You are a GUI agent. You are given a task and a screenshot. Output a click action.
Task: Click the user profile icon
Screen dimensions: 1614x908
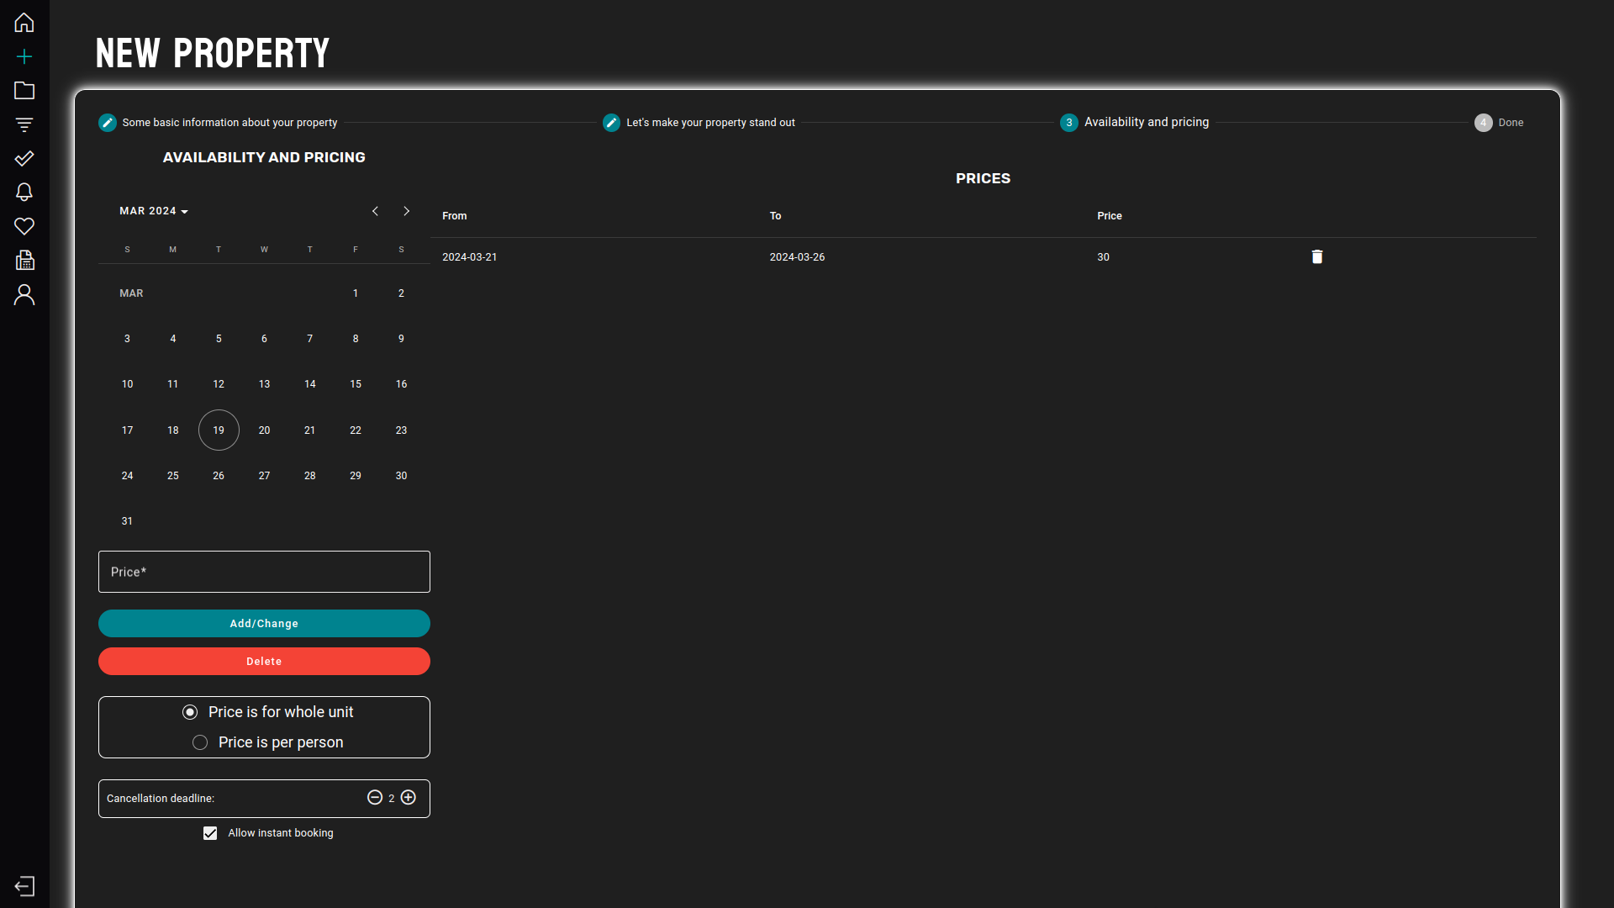click(24, 295)
